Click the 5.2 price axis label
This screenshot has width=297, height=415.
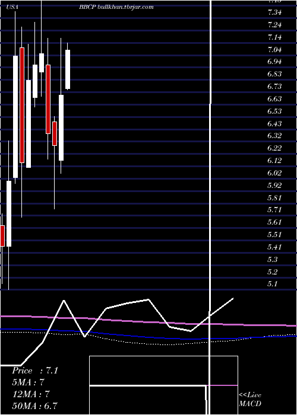click(273, 272)
